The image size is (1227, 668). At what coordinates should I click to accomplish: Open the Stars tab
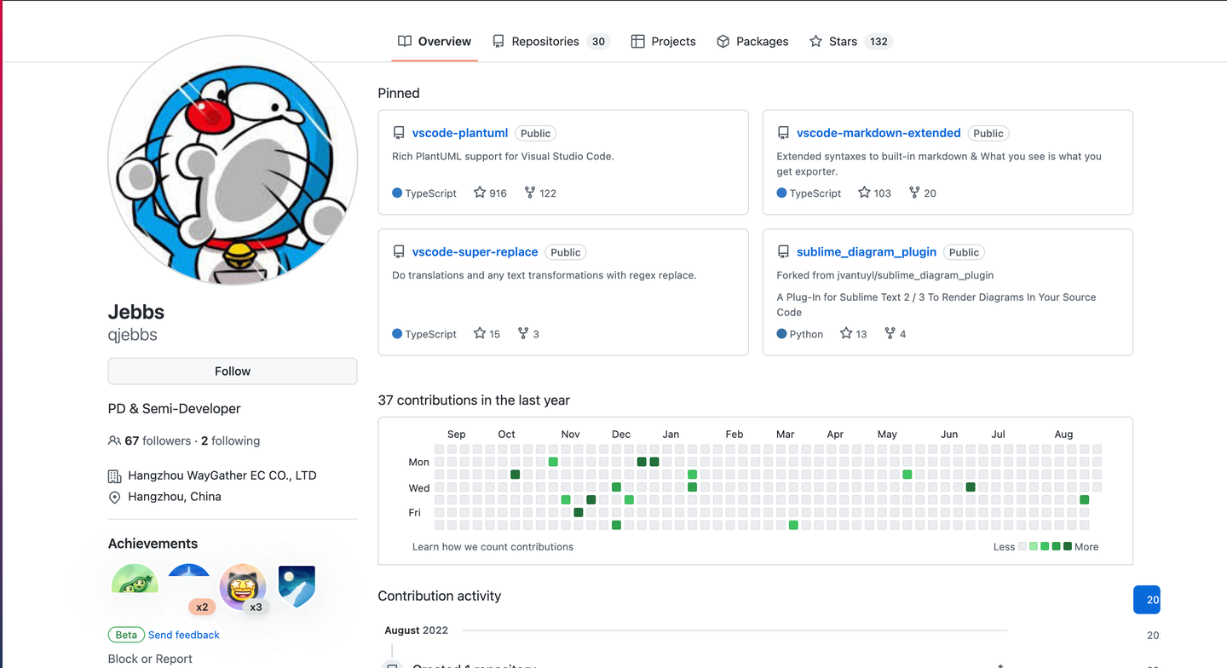click(x=850, y=41)
